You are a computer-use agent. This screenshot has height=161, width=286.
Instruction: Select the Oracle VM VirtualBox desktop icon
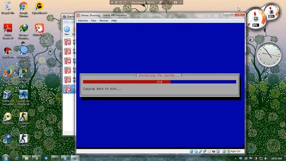click(x=8, y=97)
